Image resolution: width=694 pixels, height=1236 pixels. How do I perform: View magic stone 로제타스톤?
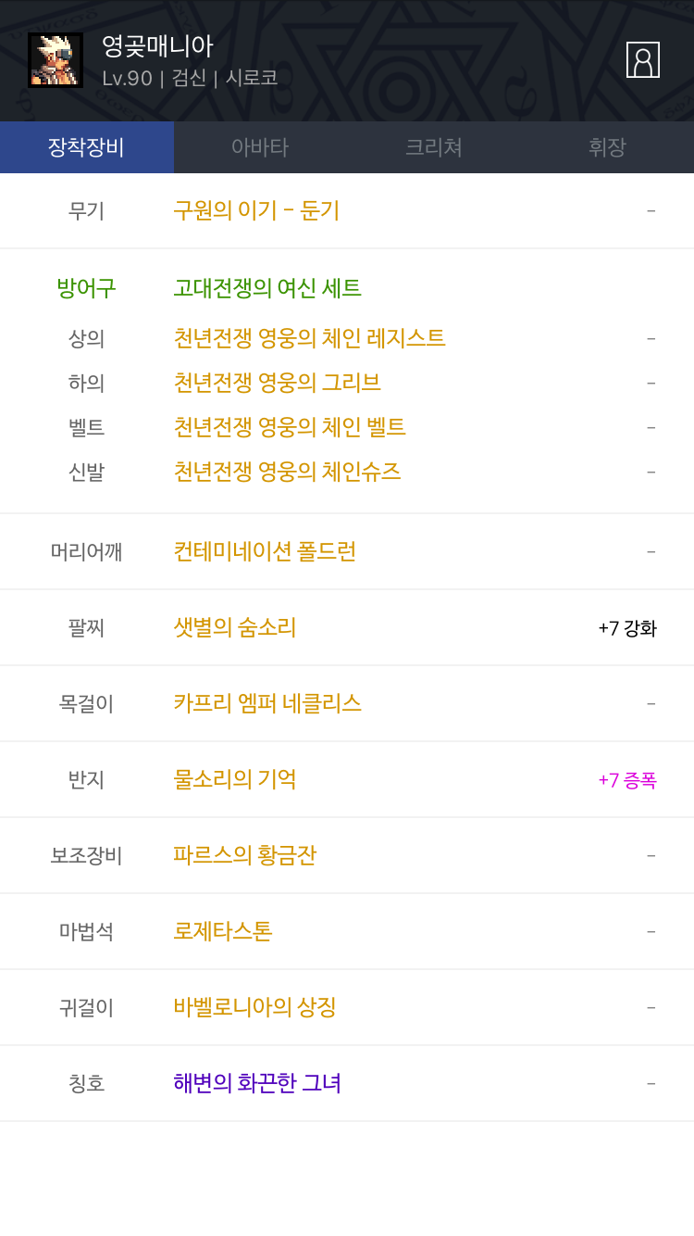[x=223, y=931]
